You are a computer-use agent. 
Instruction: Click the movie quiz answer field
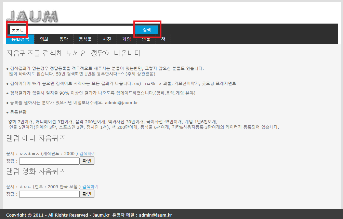[x=50, y=194]
